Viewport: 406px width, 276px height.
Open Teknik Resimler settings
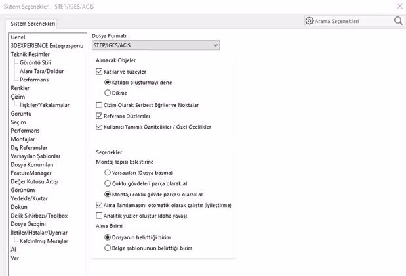(x=30, y=54)
